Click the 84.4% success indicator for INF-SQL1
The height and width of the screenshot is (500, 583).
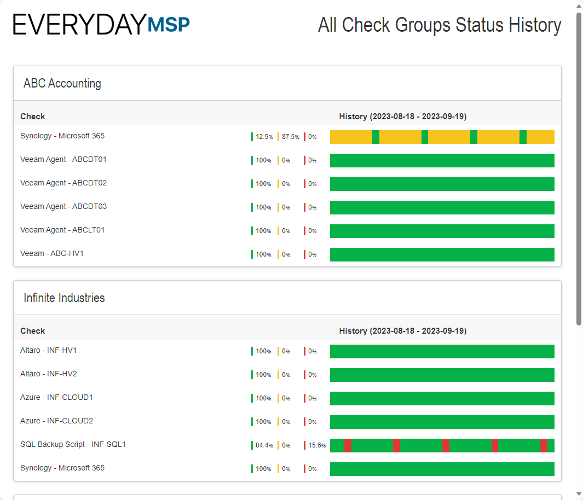[x=263, y=445]
